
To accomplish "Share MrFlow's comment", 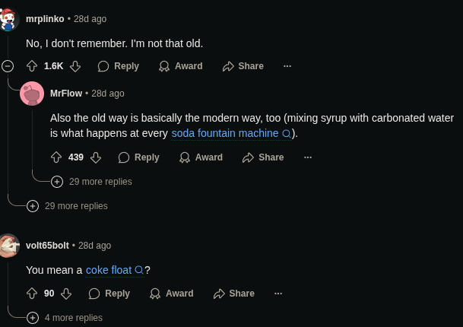I will [x=263, y=157].
